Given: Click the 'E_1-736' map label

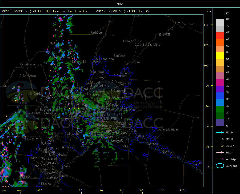Looking at the screenshot, I should point(165,35).
